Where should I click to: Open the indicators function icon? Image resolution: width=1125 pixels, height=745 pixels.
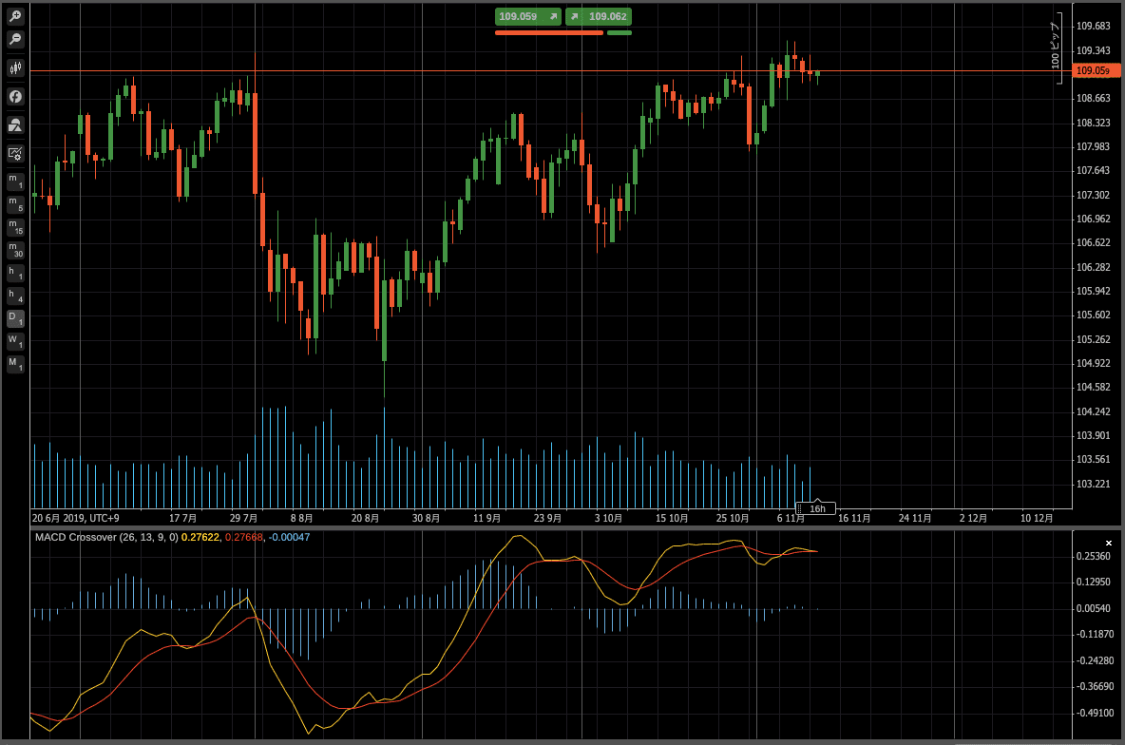tap(15, 97)
